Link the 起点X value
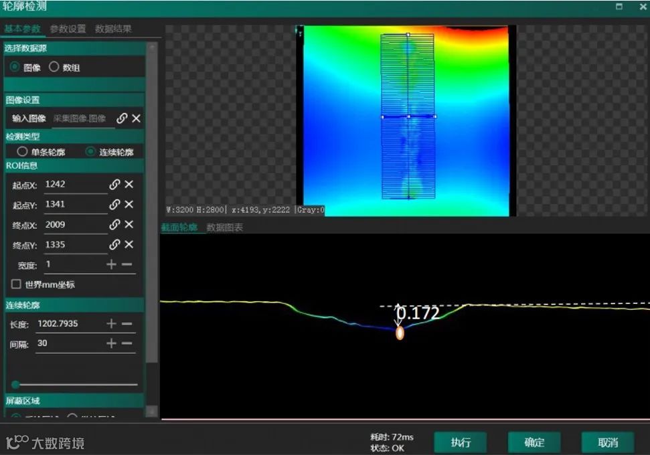The width and height of the screenshot is (650, 455). (x=114, y=185)
